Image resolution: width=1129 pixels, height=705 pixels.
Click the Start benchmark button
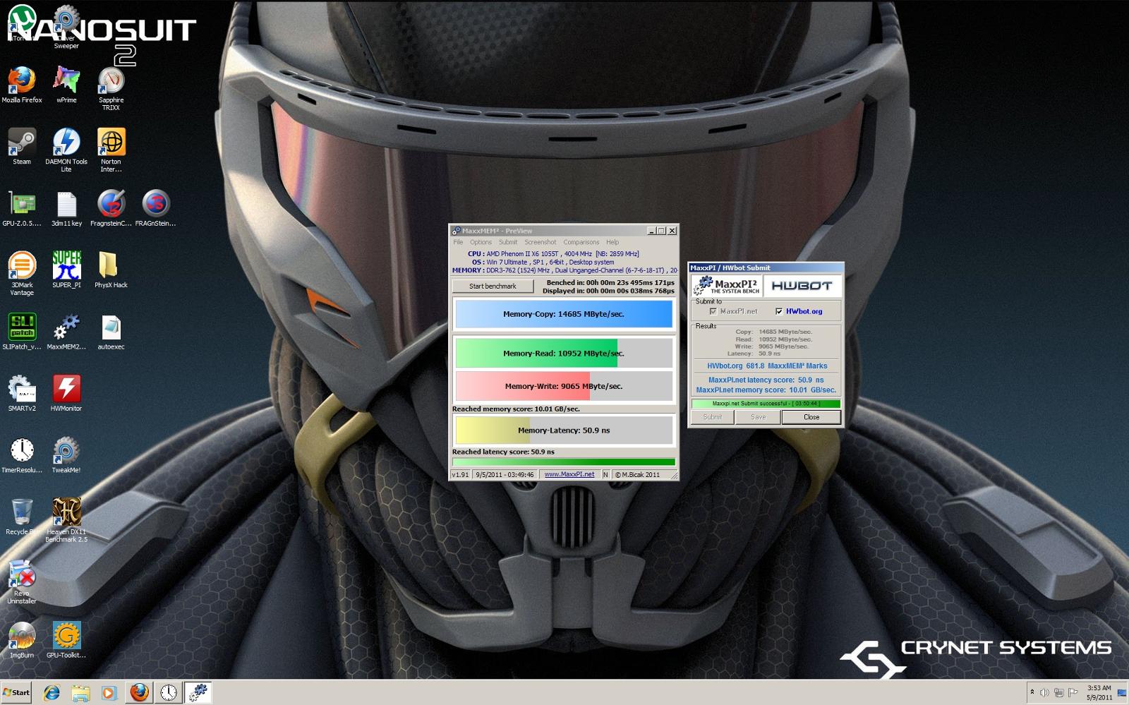click(493, 286)
